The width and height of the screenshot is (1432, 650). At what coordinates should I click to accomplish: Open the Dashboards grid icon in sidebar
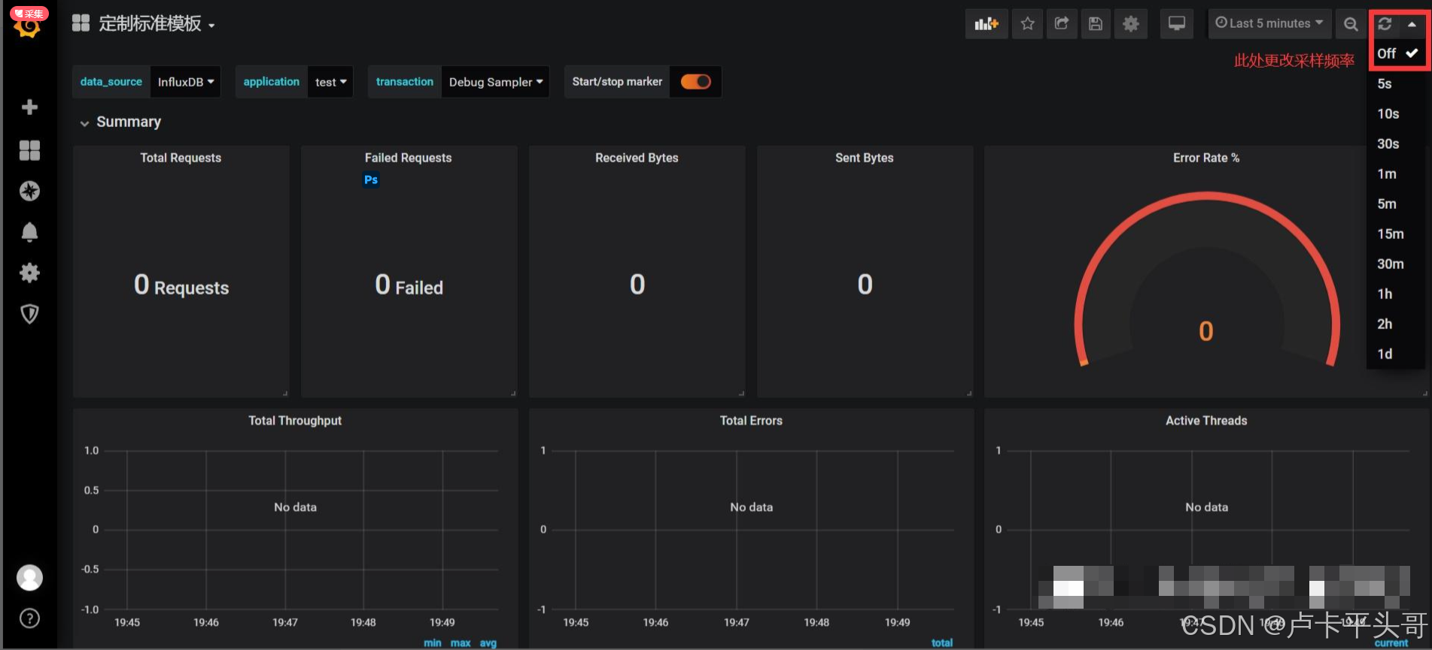tap(29, 150)
